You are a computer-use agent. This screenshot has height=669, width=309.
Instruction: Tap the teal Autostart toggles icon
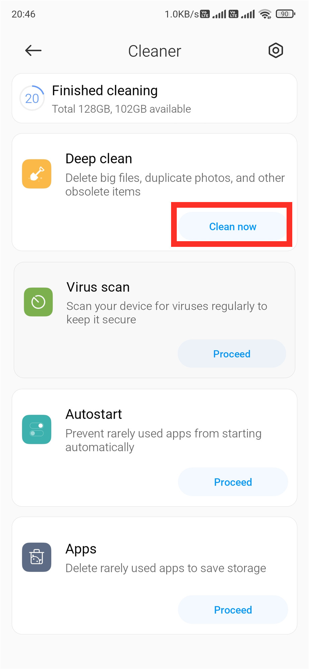click(x=36, y=429)
